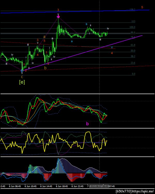Click the 6 Jun 14:45 time axis label
This screenshot has height=194, width=155.
pos(46,186)
